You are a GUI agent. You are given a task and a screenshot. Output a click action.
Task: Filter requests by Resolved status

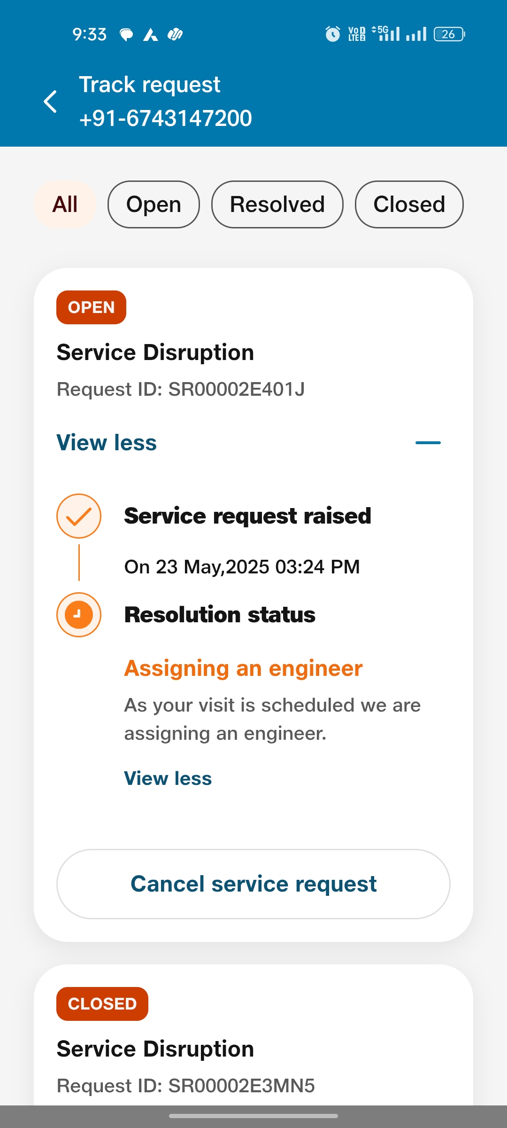[x=277, y=204]
